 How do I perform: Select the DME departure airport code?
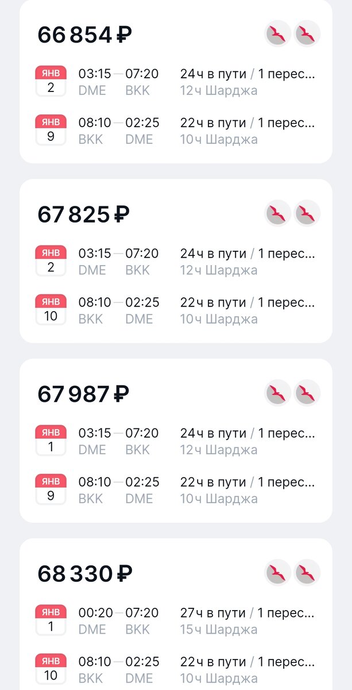tap(94, 90)
